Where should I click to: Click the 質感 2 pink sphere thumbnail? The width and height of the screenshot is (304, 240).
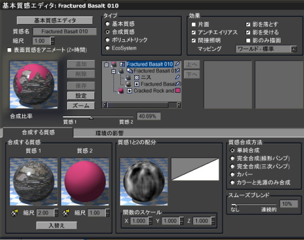tap(85, 182)
